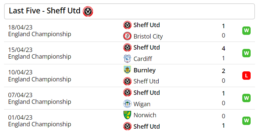Viewport: 259px width, 134px height.
Task: Click the green W badge for Bristol City match
Action: click(246, 30)
